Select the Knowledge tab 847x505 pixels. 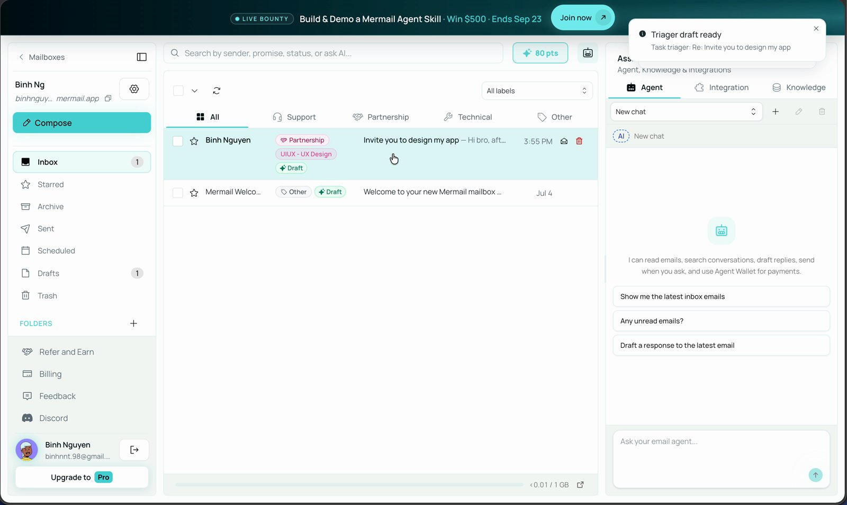click(x=799, y=88)
